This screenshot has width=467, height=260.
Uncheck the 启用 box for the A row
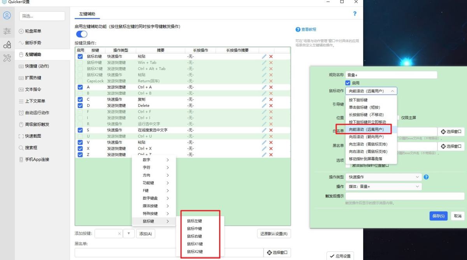coord(80,87)
